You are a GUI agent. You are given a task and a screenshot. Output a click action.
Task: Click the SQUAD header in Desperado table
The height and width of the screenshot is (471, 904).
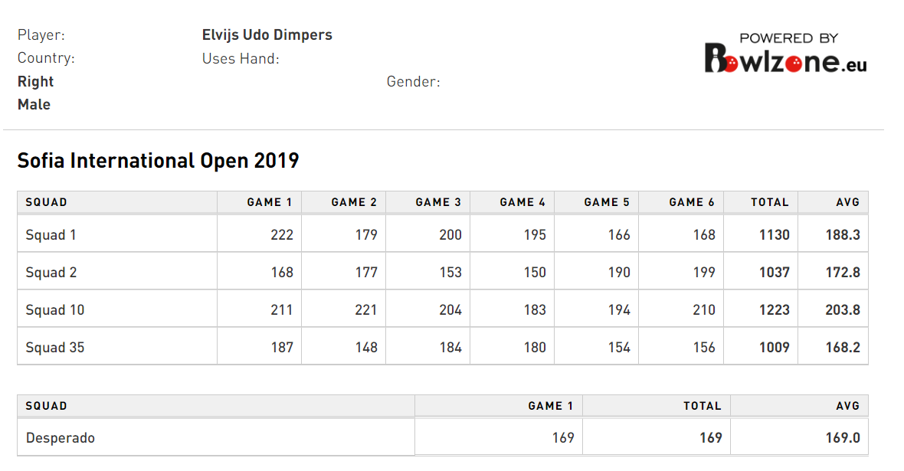click(46, 406)
